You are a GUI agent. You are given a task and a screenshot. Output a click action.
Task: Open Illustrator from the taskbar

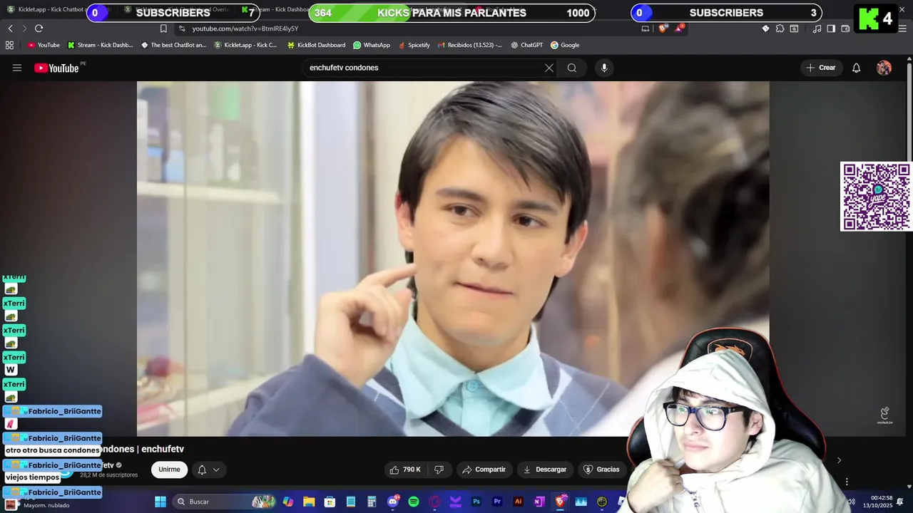point(519,502)
